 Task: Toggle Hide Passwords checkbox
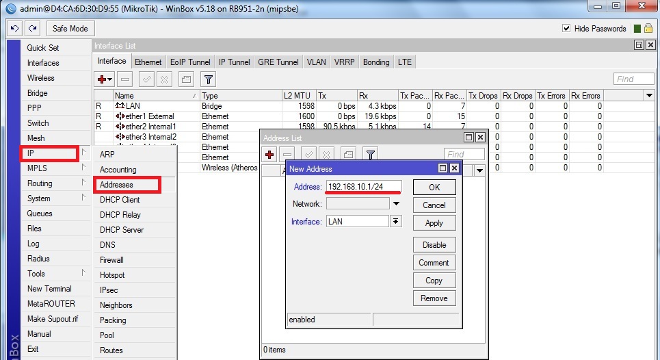566,28
